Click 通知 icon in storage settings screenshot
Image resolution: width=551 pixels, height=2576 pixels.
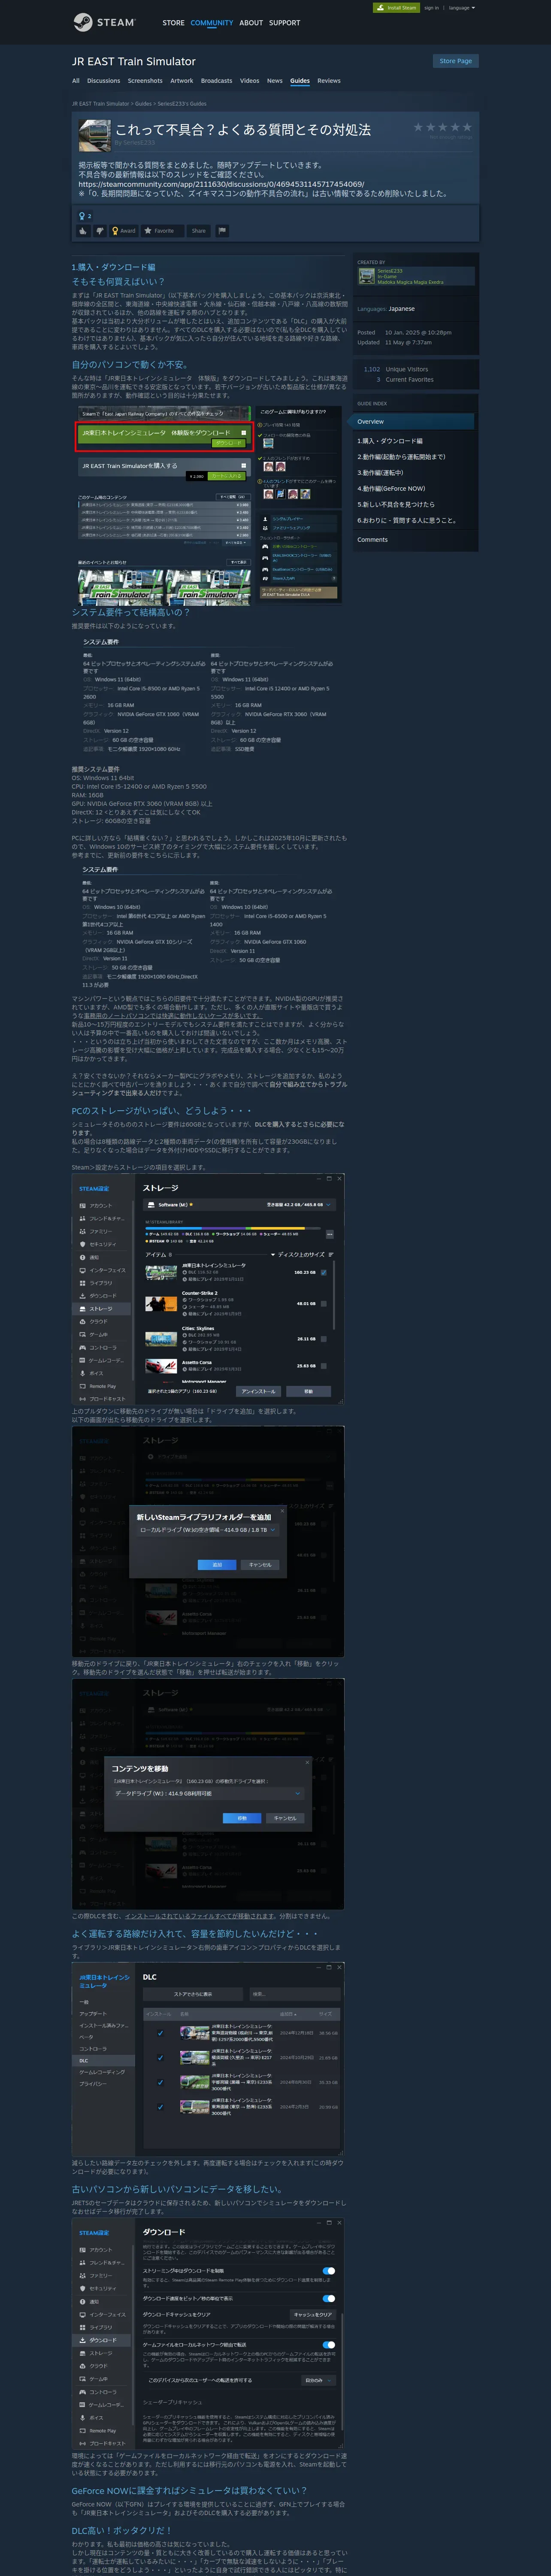(82, 1257)
